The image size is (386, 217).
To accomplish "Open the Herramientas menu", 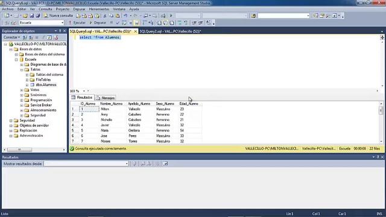I will (x=99, y=9).
